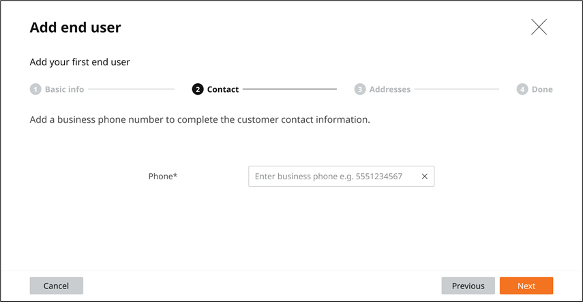Viewport: 583px width, 302px height.
Task: Select the Done step label
Action: [x=542, y=89]
